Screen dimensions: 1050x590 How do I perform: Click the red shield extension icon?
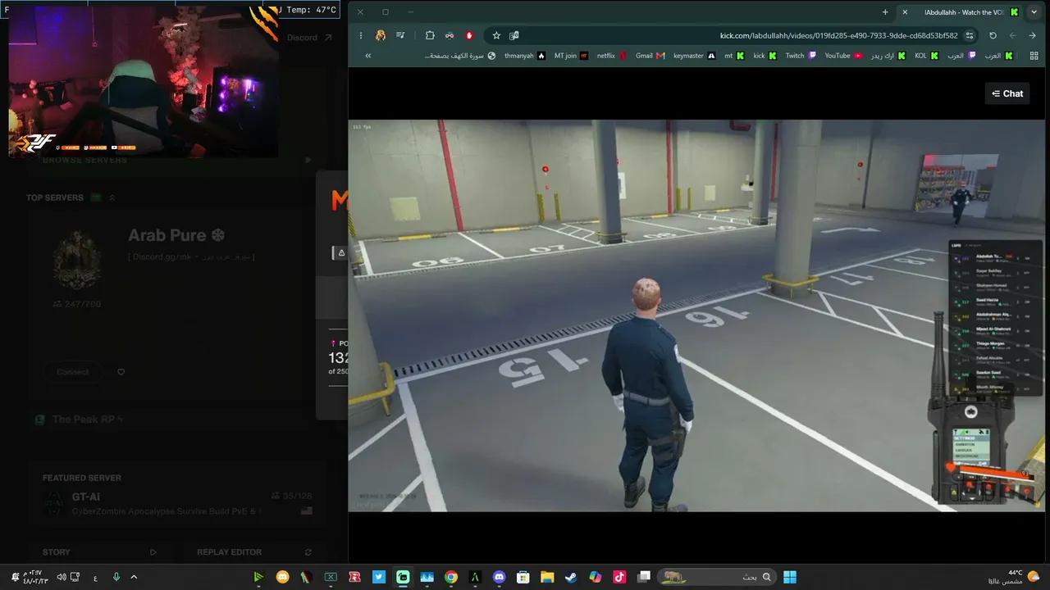(469, 35)
